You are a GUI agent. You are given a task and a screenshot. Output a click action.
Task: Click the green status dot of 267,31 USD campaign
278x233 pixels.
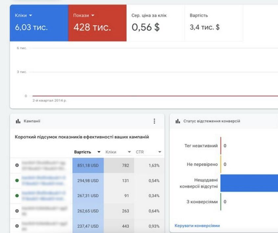coord(17,196)
